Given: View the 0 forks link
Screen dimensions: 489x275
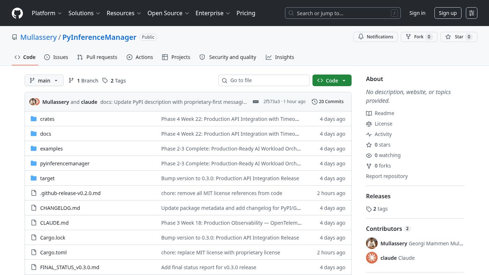Looking at the screenshot, I should (378, 166).
